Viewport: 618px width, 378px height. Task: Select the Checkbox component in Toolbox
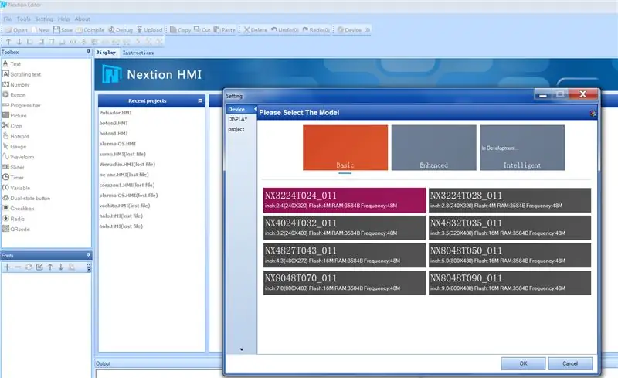click(18, 209)
